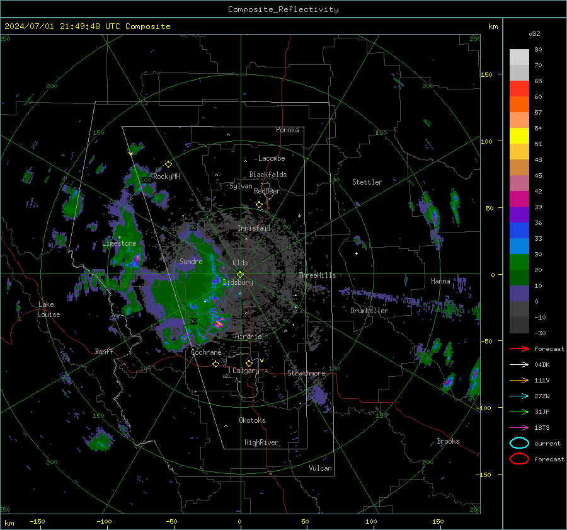This screenshot has height=530, width=567.
Task: Click the ThreeHills town label
Action: (x=317, y=275)
